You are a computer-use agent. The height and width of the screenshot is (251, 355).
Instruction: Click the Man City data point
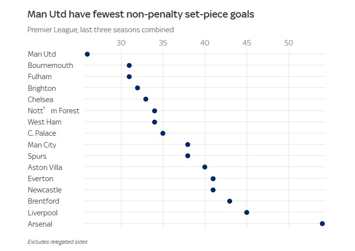[x=188, y=145]
